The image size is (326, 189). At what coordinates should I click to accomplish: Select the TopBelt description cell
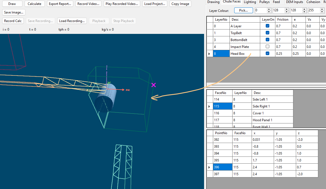245,33
